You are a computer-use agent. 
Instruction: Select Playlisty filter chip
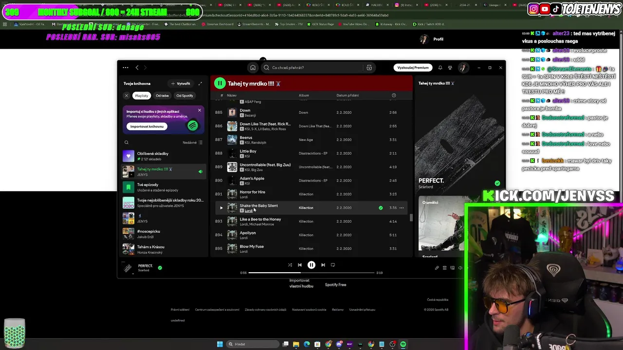[142, 96]
